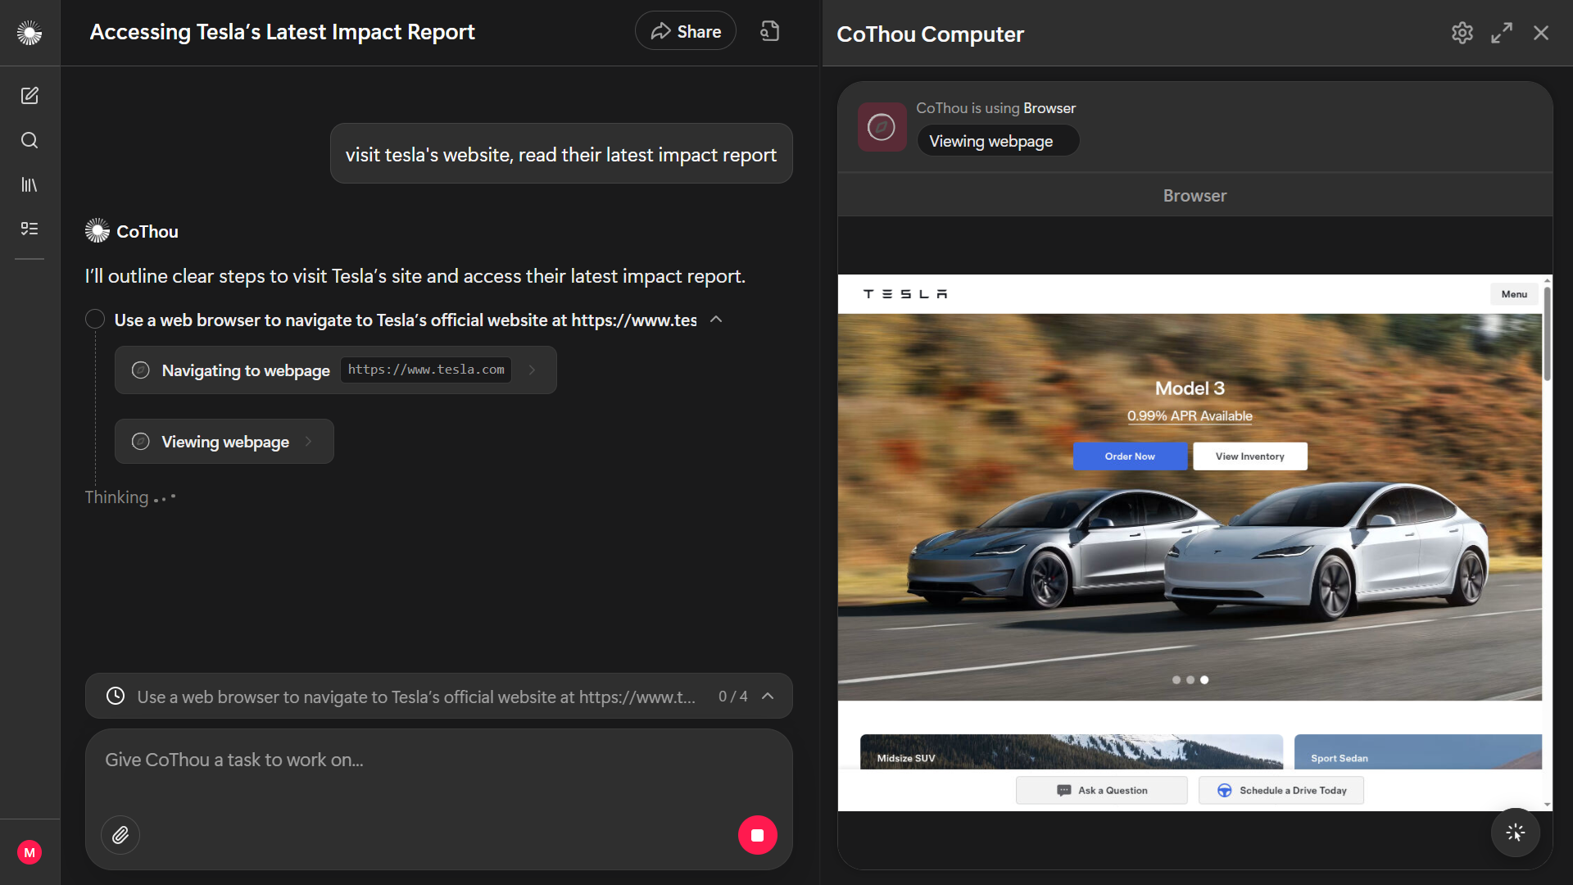Start a new chat from the sidebar

tap(29, 96)
